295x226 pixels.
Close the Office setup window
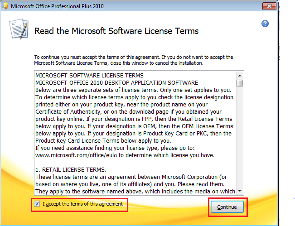click(x=269, y=6)
